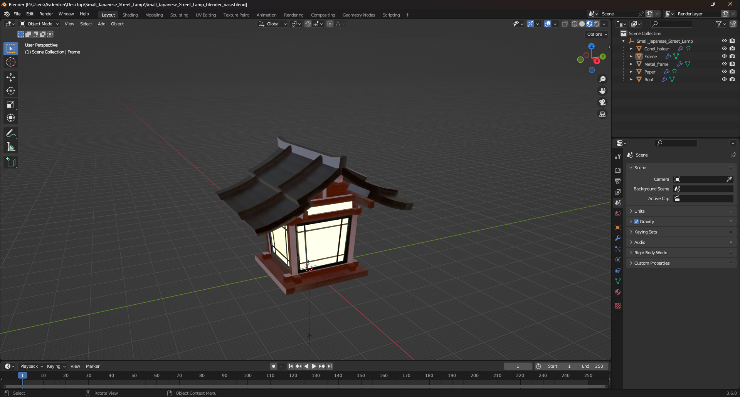Open the timeline Marker menu
The image size is (740, 397).
tap(92, 366)
